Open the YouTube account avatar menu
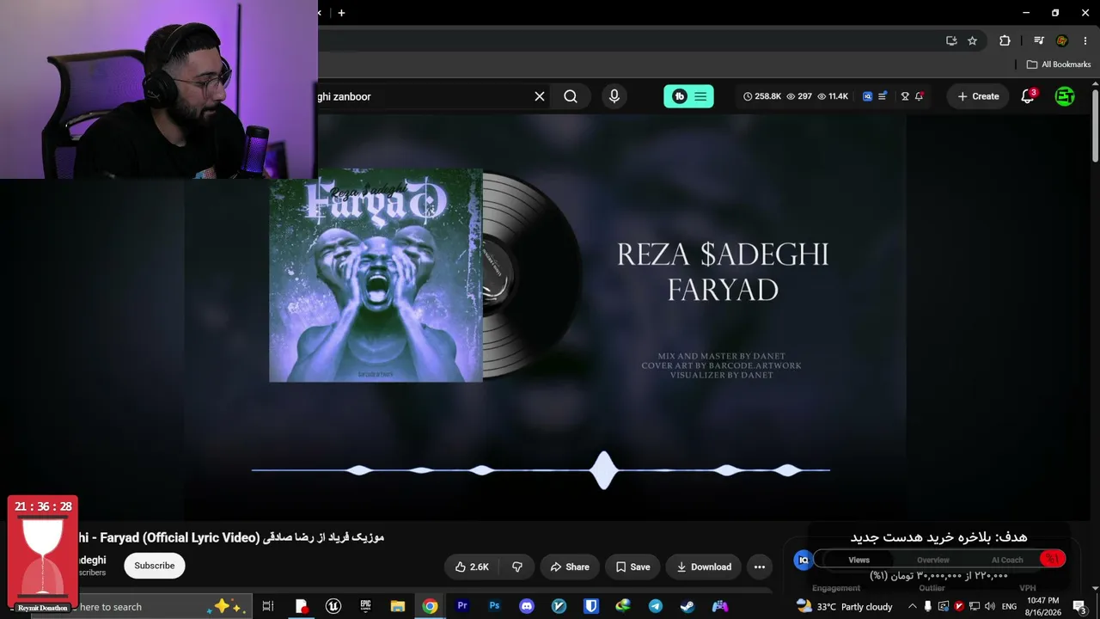 pos(1065,96)
